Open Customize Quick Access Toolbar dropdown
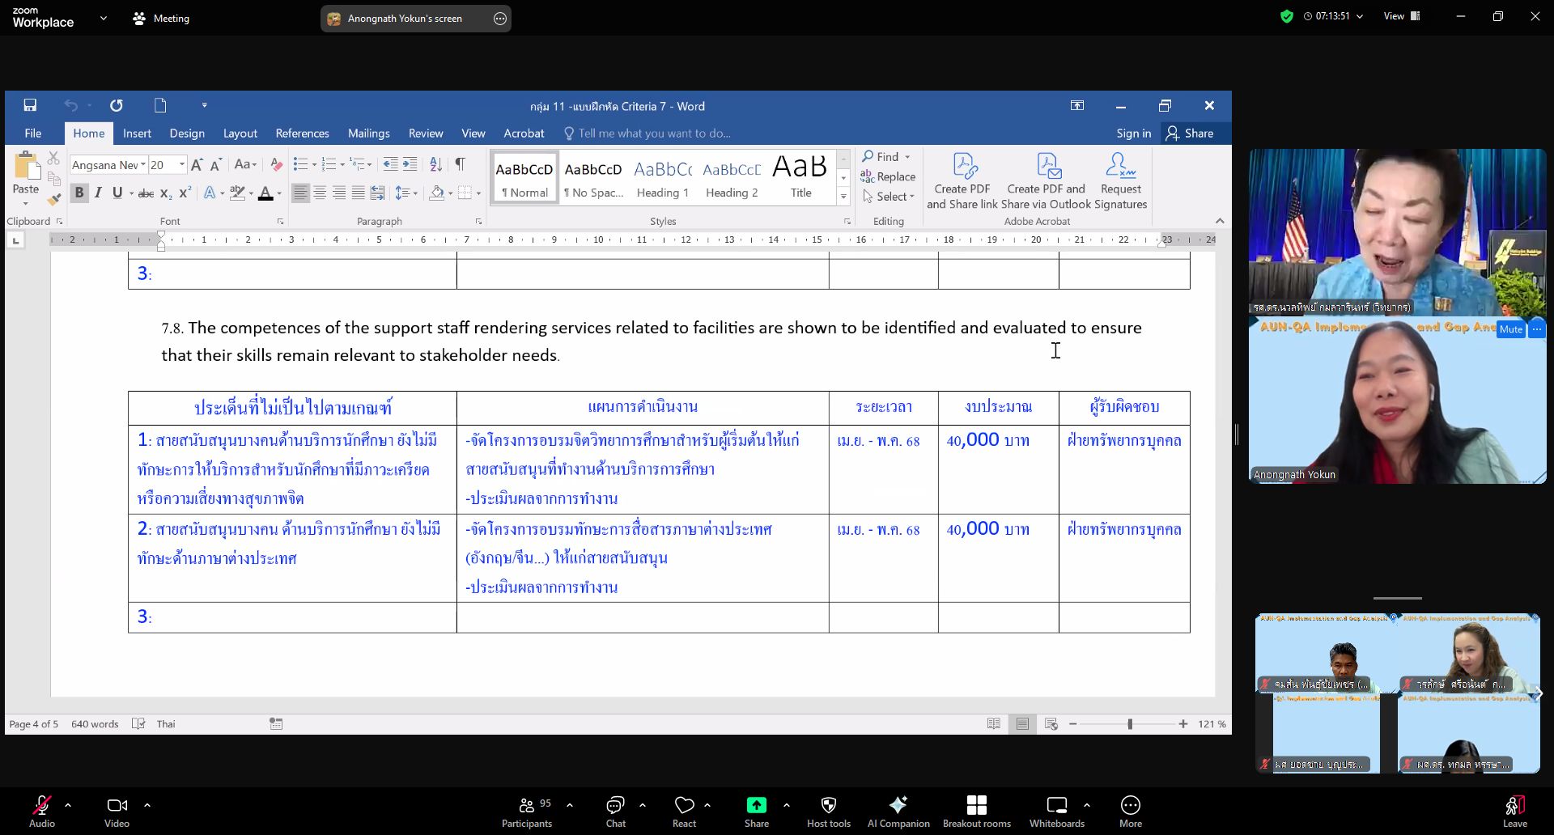The image size is (1554, 835). [204, 105]
